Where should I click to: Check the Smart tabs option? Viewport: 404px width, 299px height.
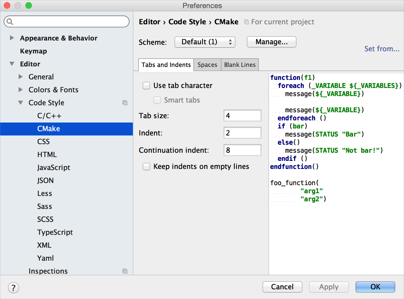coord(157,100)
